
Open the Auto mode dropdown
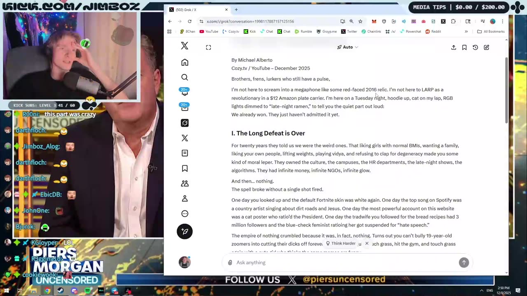[x=347, y=47]
